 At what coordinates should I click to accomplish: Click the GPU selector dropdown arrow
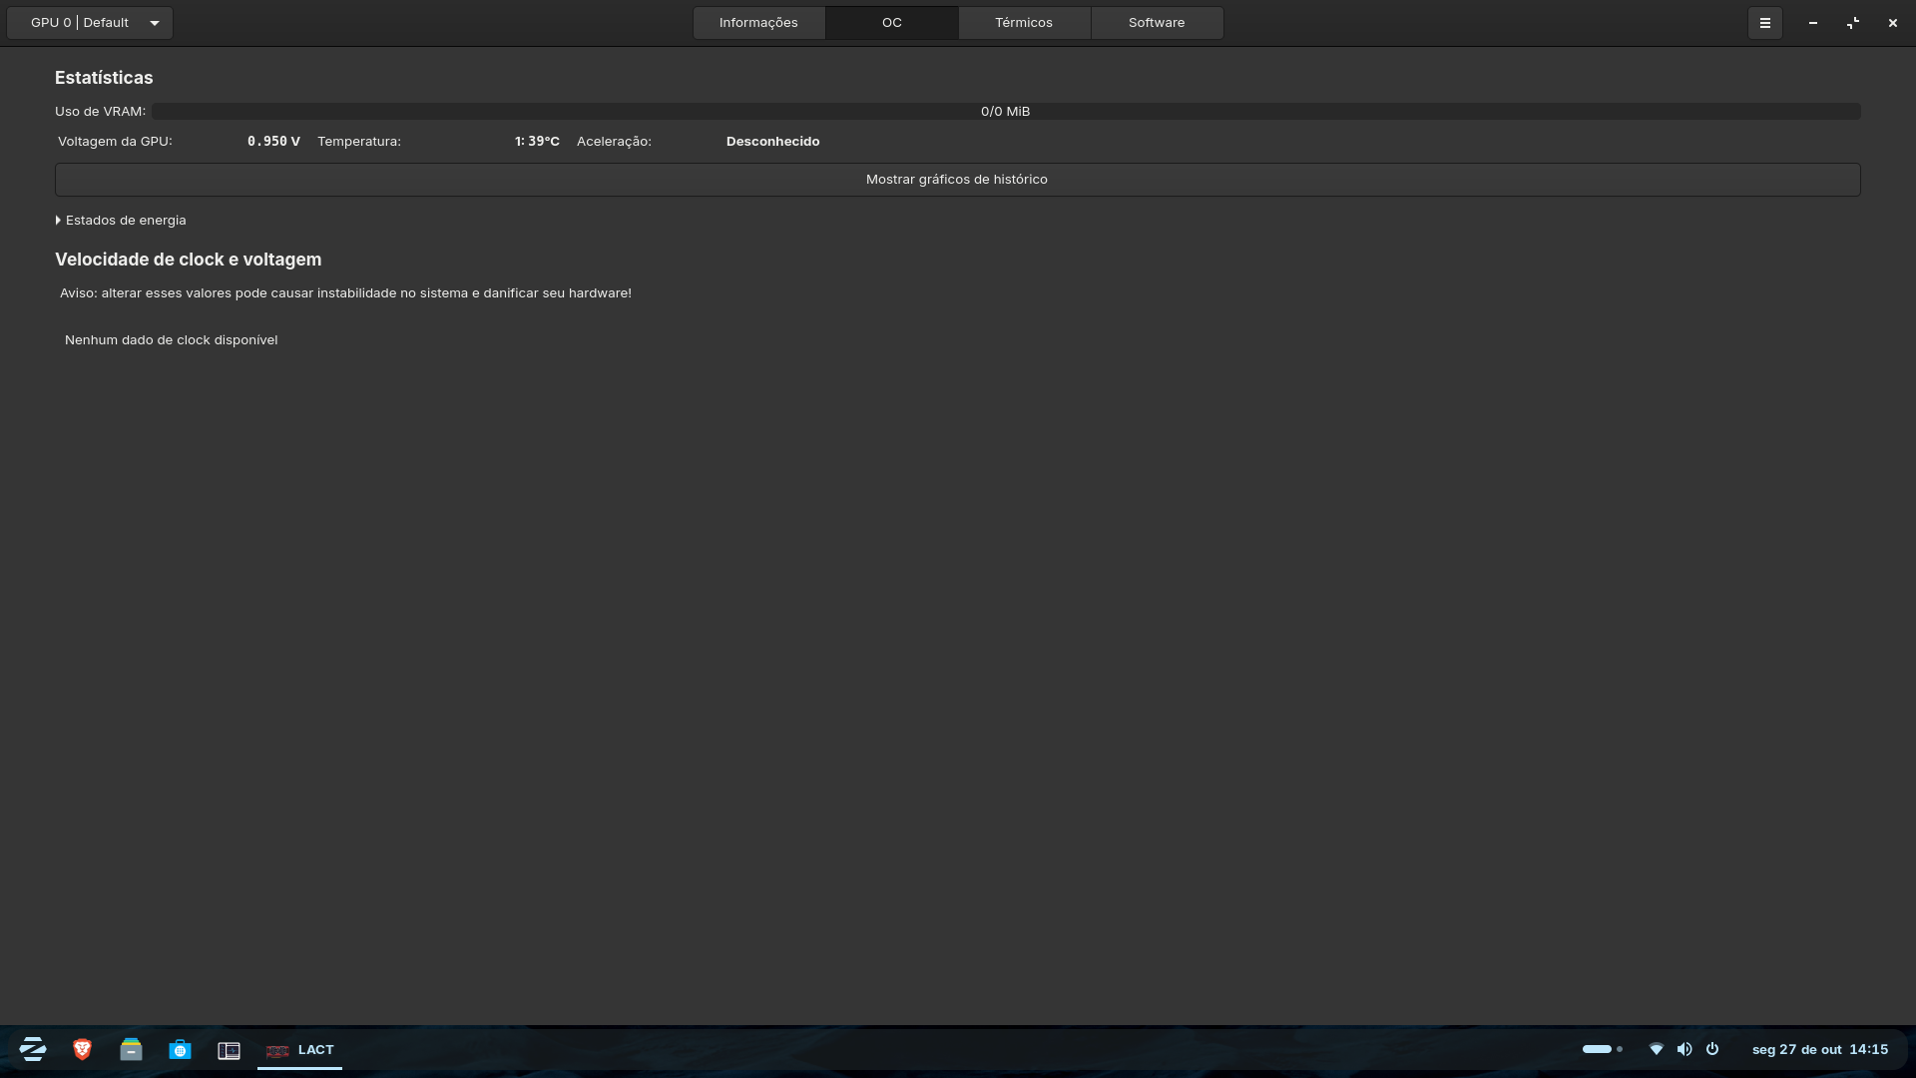[155, 23]
